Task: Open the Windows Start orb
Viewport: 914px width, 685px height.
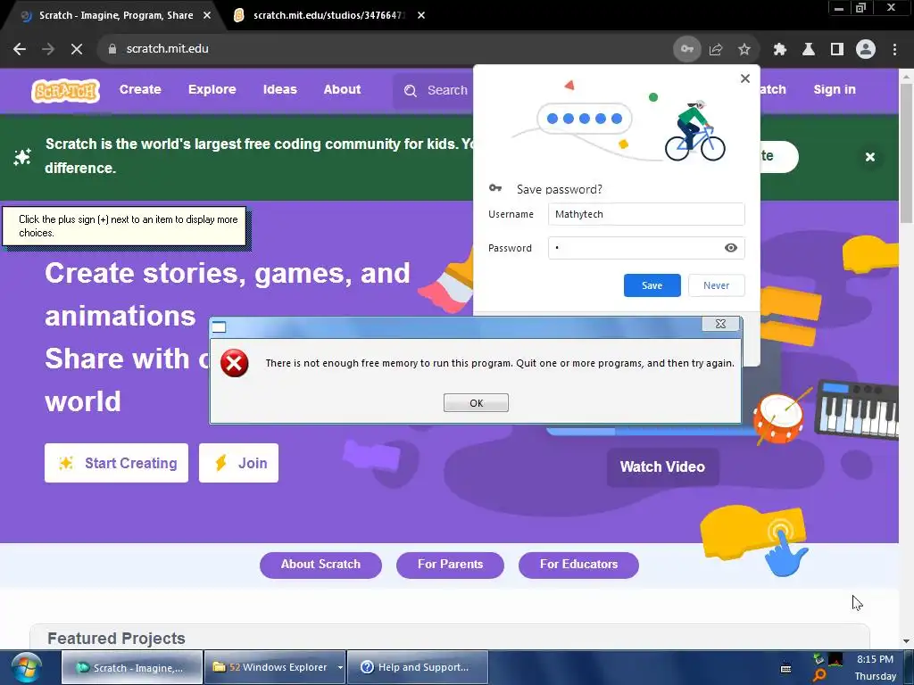Action: click(x=27, y=667)
